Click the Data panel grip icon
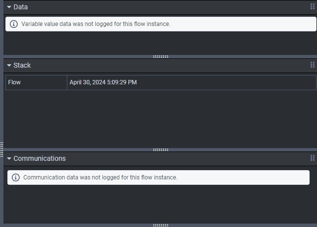The image size is (317, 227). (312, 7)
